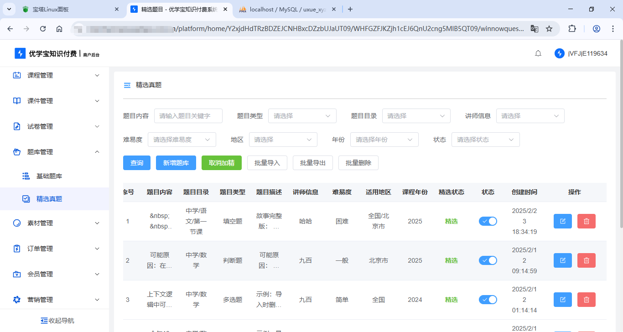This screenshot has height=332, width=623.
Task: Open the 请选择难易度 dropdown
Action: pyautogui.click(x=182, y=140)
